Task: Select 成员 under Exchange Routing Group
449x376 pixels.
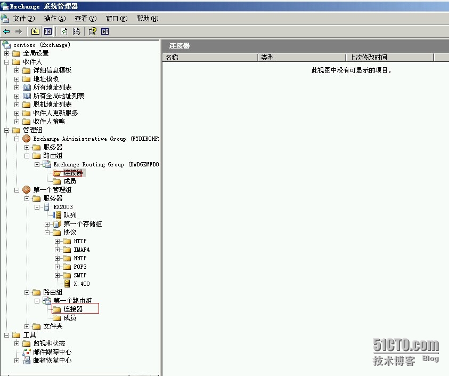Action: coord(70,181)
